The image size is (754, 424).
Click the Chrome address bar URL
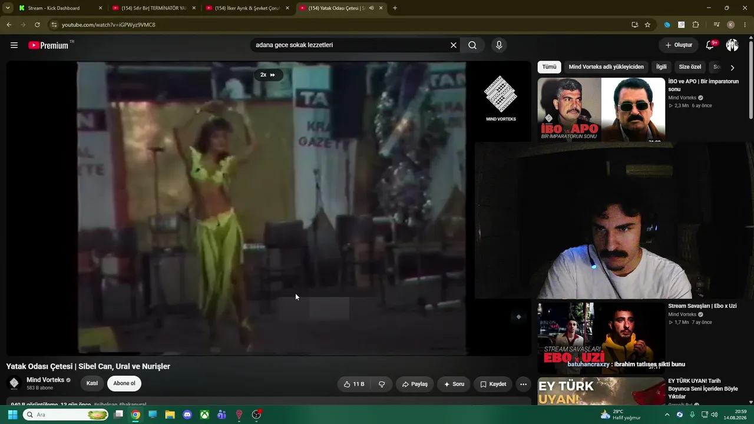pos(108,25)
